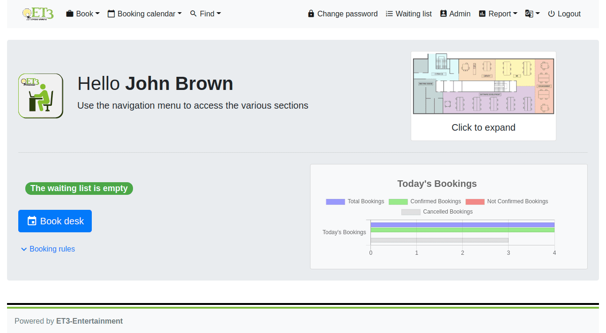Expand the Booking calendar dropdown

pos(144,14)
